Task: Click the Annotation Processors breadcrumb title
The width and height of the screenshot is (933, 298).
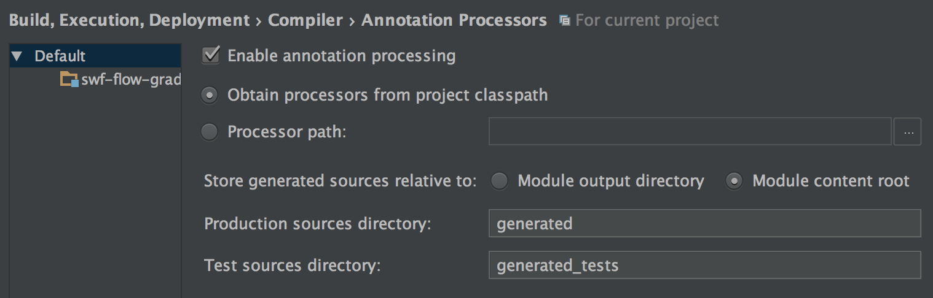Action: 454,20
